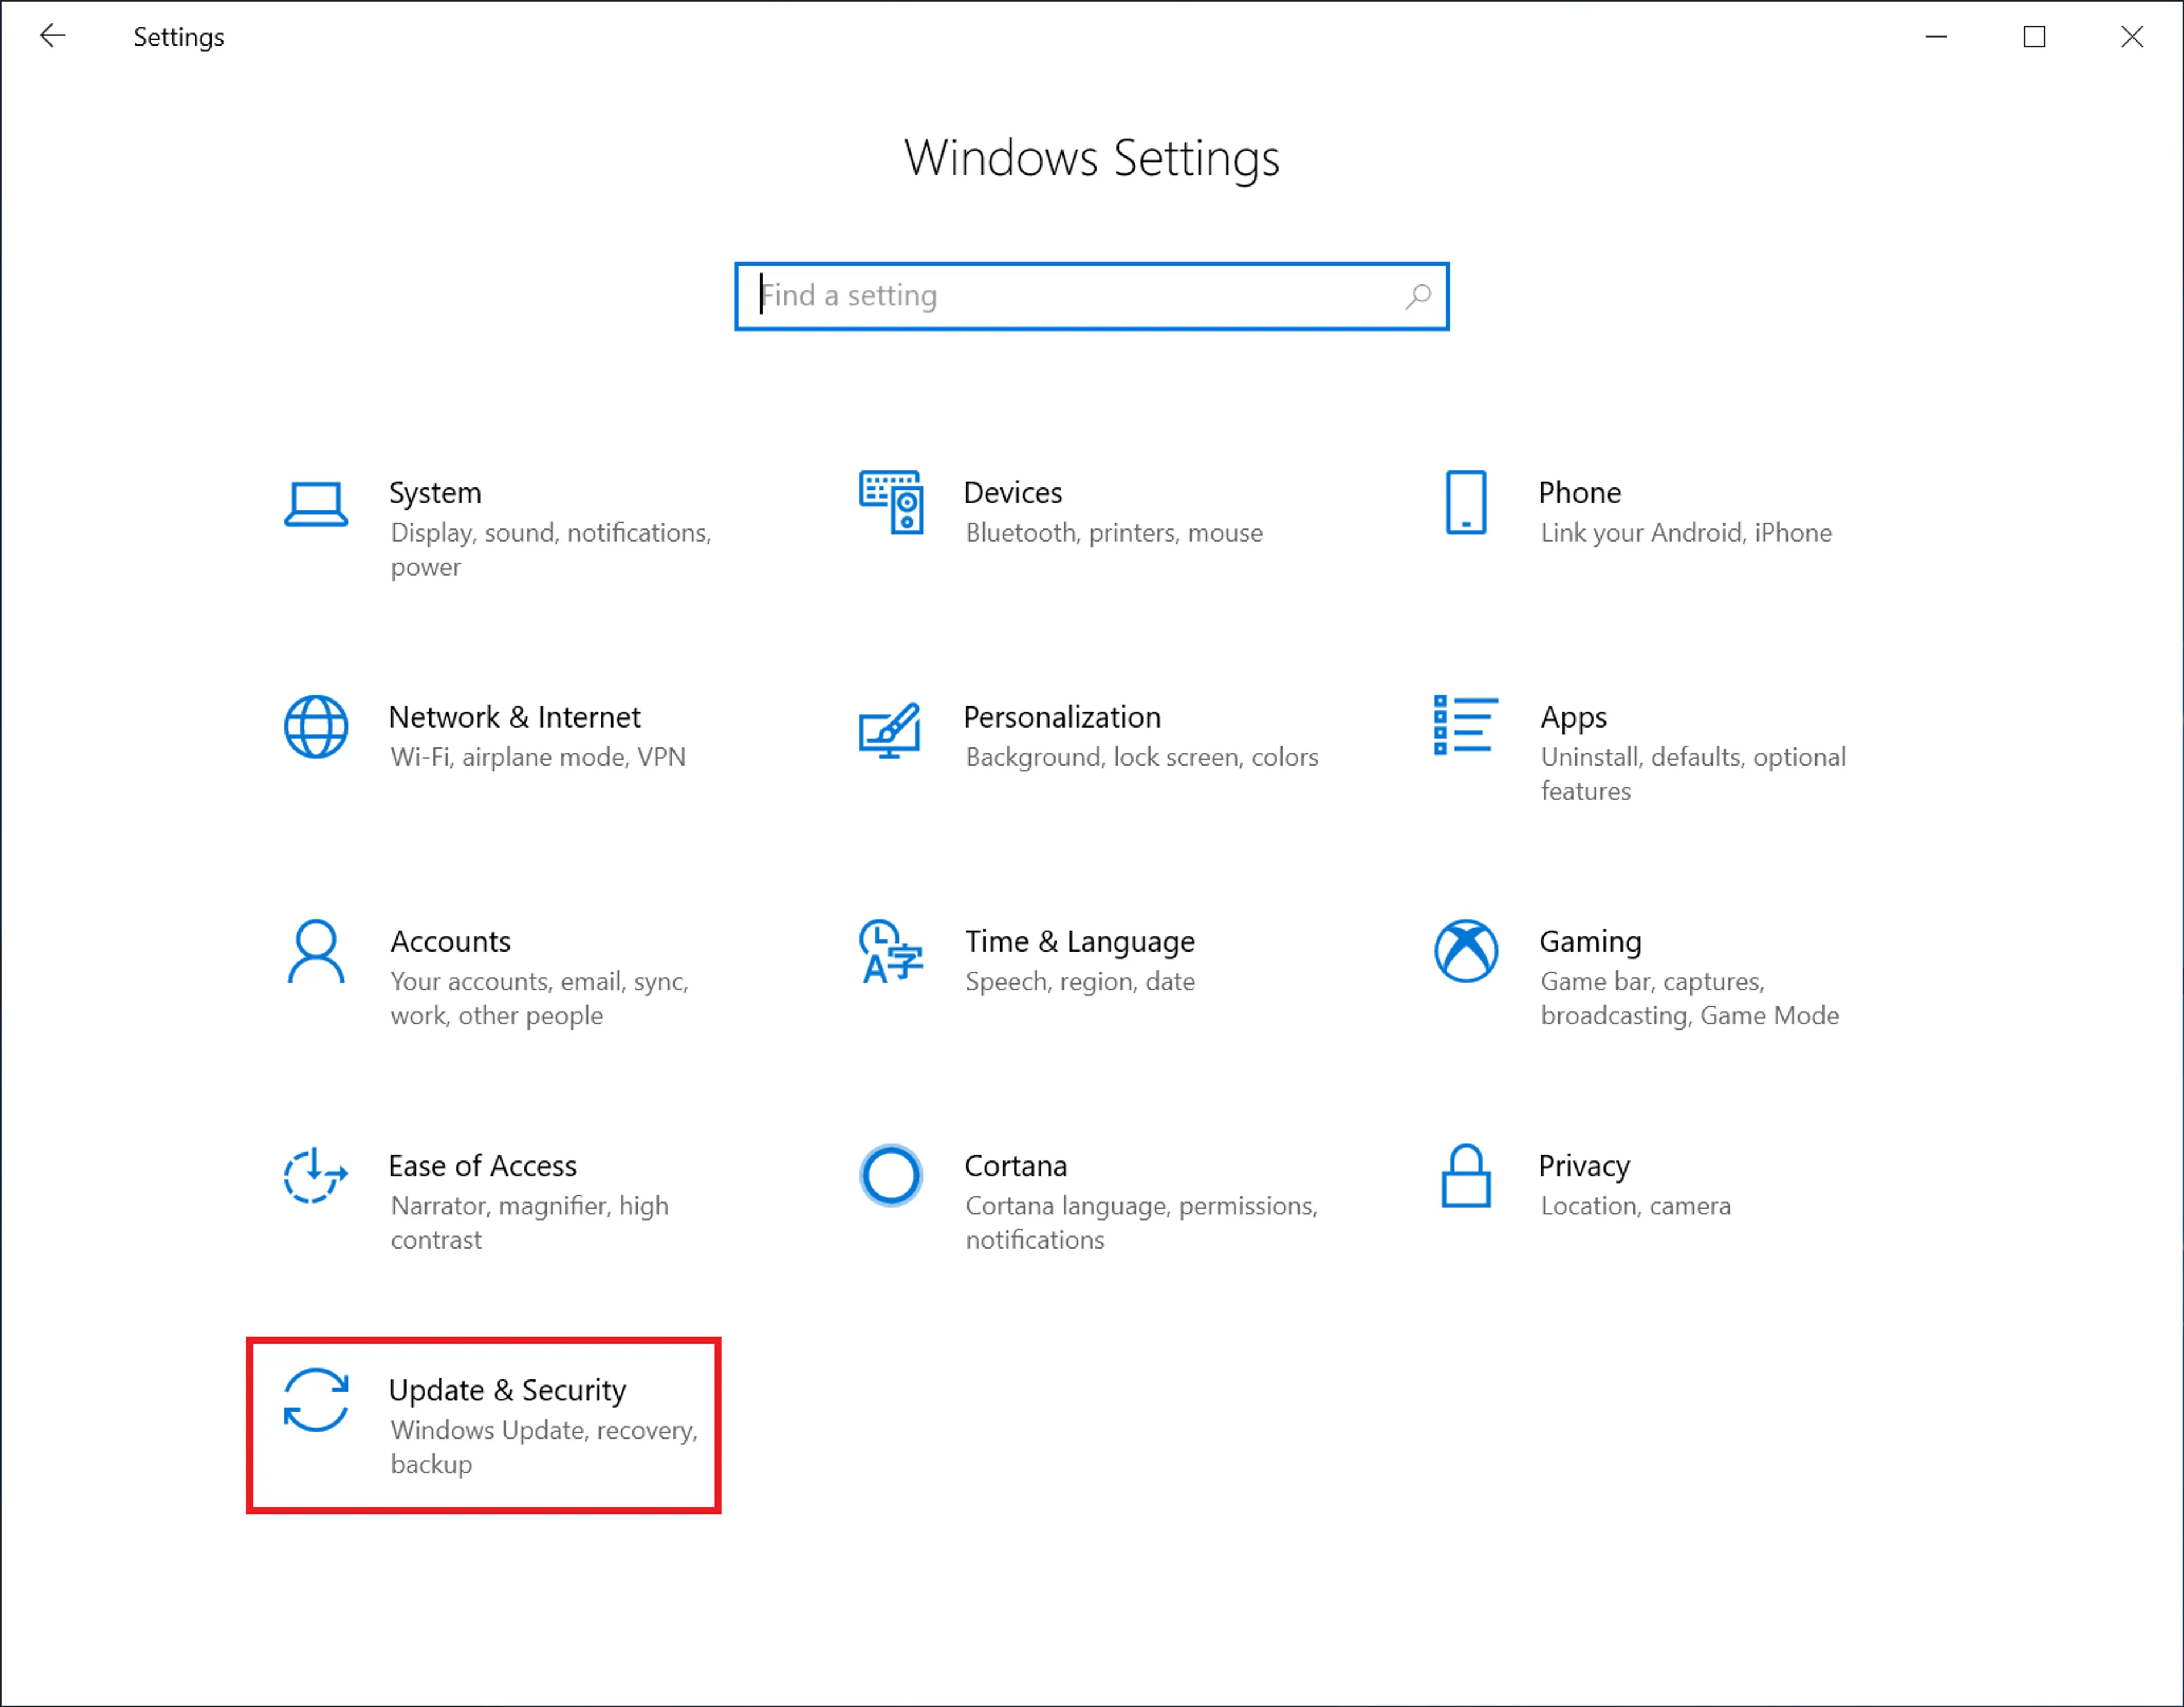
Task: Click the Cortana circle icon
Action: (890, 1176)
